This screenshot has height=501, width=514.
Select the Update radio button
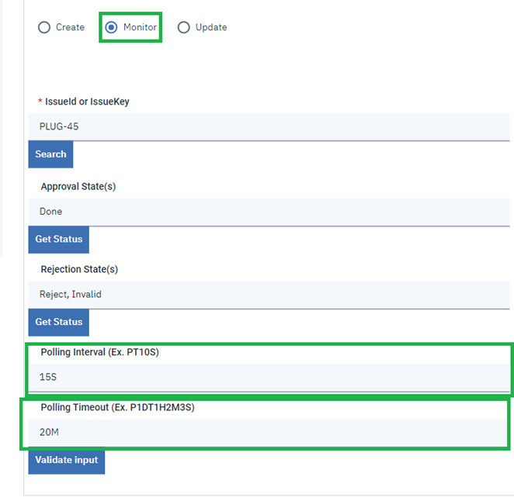click(x=184, y=27)
